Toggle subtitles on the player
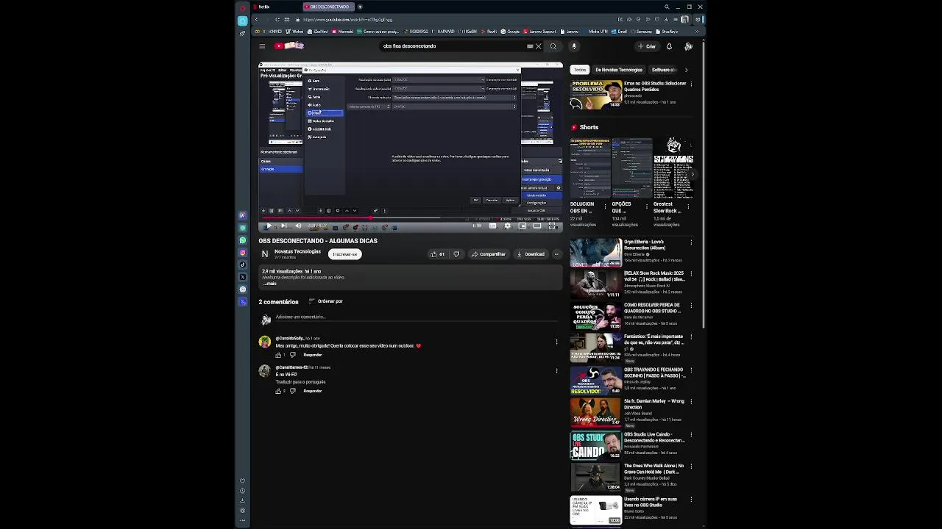 click(492, 226)
